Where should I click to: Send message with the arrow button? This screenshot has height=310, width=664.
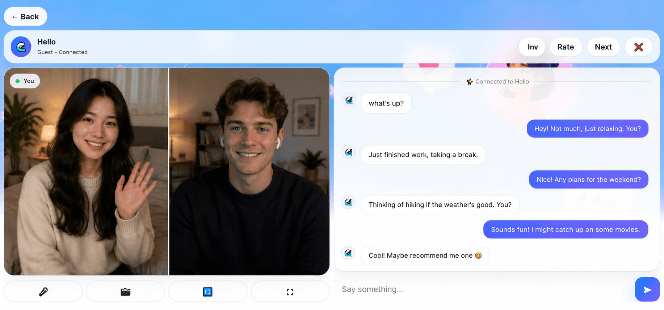(x=647, y=289)
